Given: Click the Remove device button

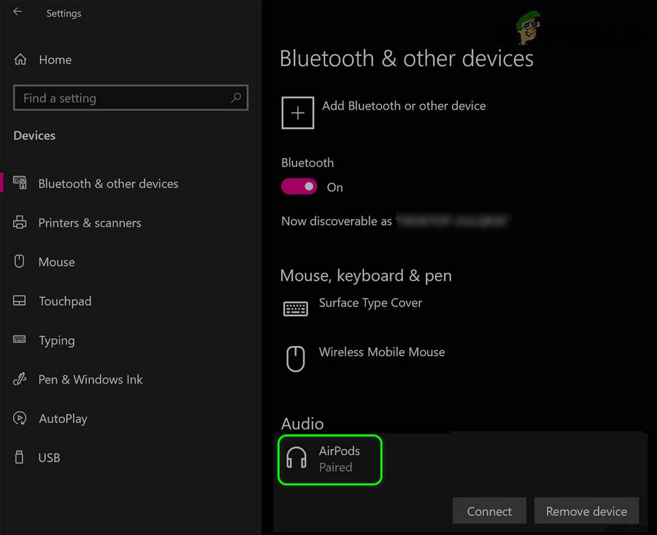Looking at the screenshot, I should pos(586,511).
